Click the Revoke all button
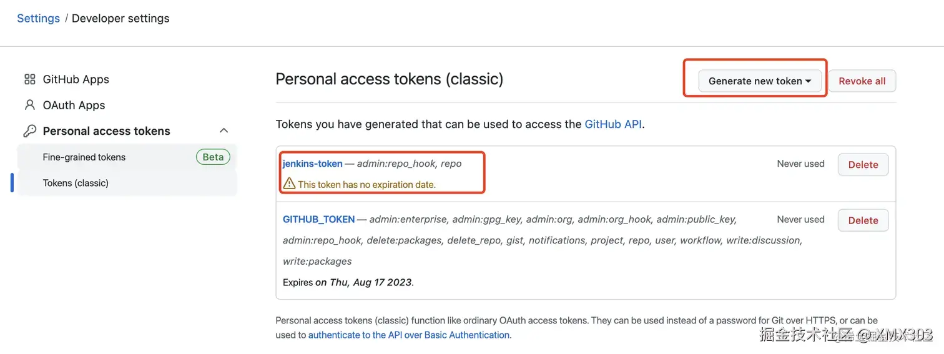The image size is (944, 354). coord(862,81)
